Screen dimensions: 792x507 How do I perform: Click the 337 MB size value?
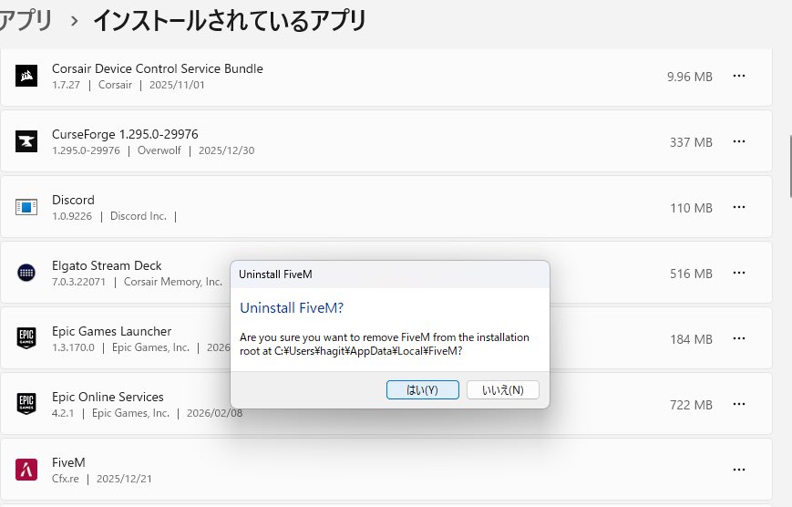point(691,142)
